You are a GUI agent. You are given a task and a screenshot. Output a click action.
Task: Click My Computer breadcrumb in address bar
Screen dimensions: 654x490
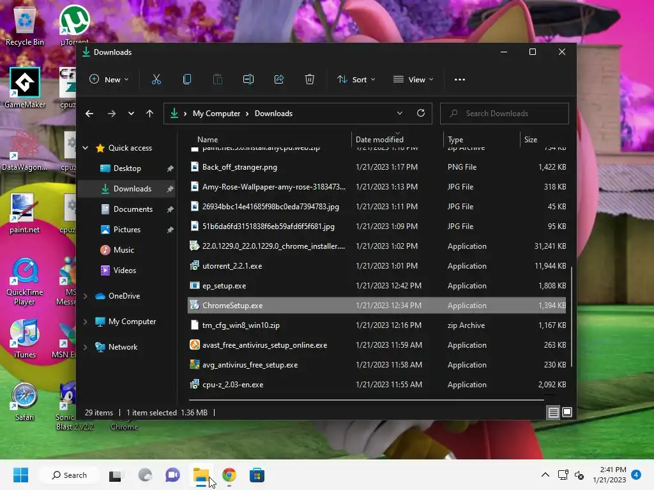[216, 114]
